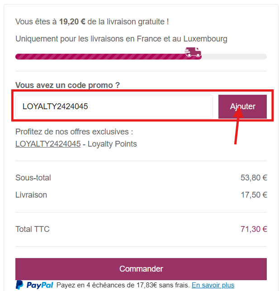The height and width of the screenshot is (291, 279).
Task: Click the Livraison label
Action: coord(31,195)
